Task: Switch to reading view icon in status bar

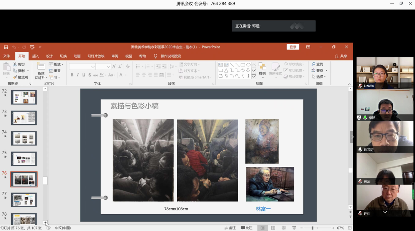Action: coord(284,228)
